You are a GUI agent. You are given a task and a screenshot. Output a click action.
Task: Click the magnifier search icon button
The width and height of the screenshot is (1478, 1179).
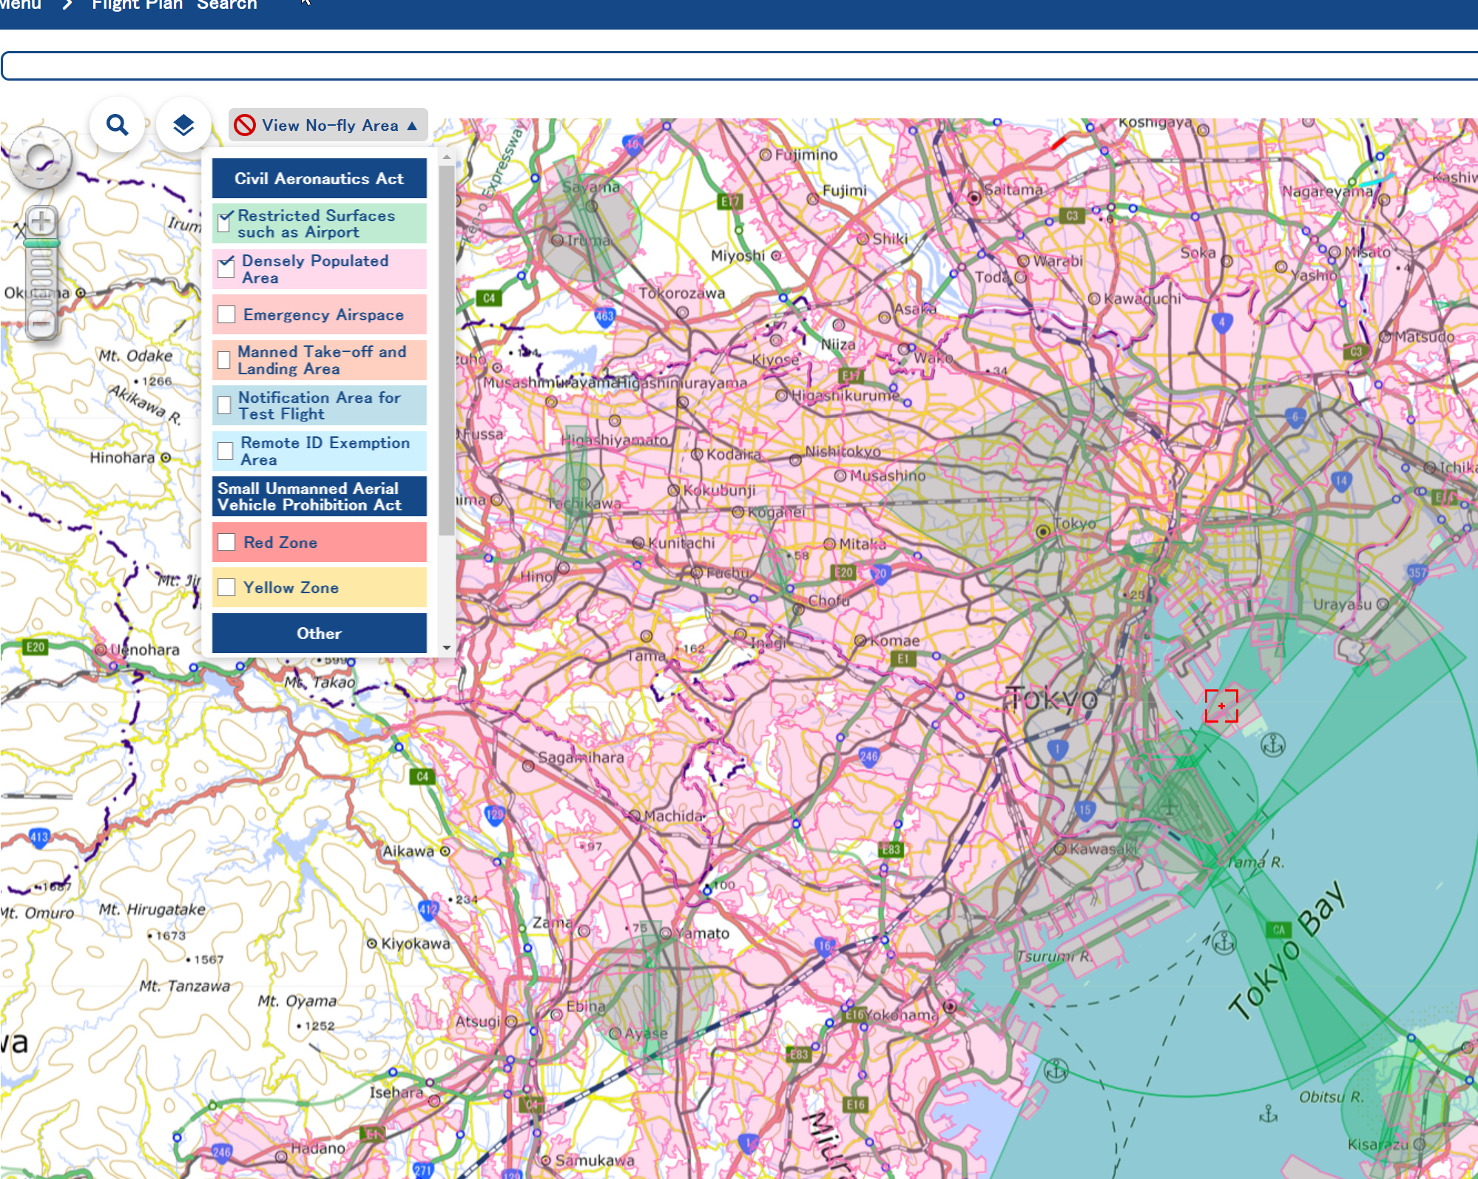click(x=117, y=125)
